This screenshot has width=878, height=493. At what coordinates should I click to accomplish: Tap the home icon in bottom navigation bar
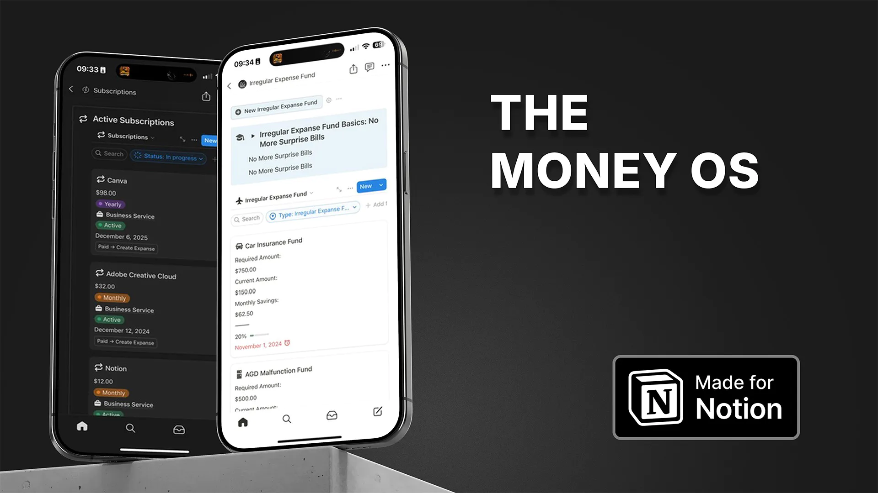pos(242,421)
